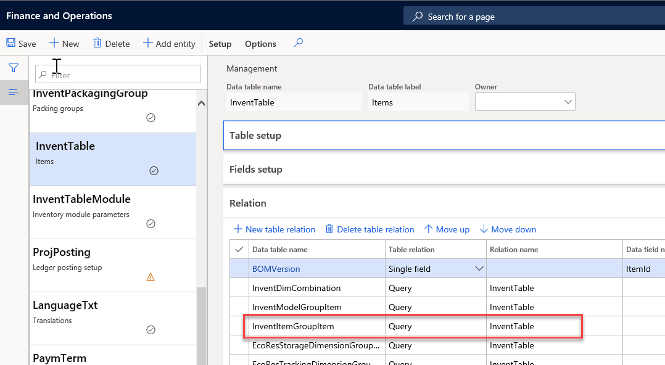Click the New record plus icon

point(54,43)
